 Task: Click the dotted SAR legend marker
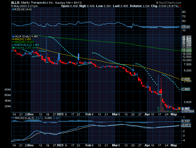[13, 45]
